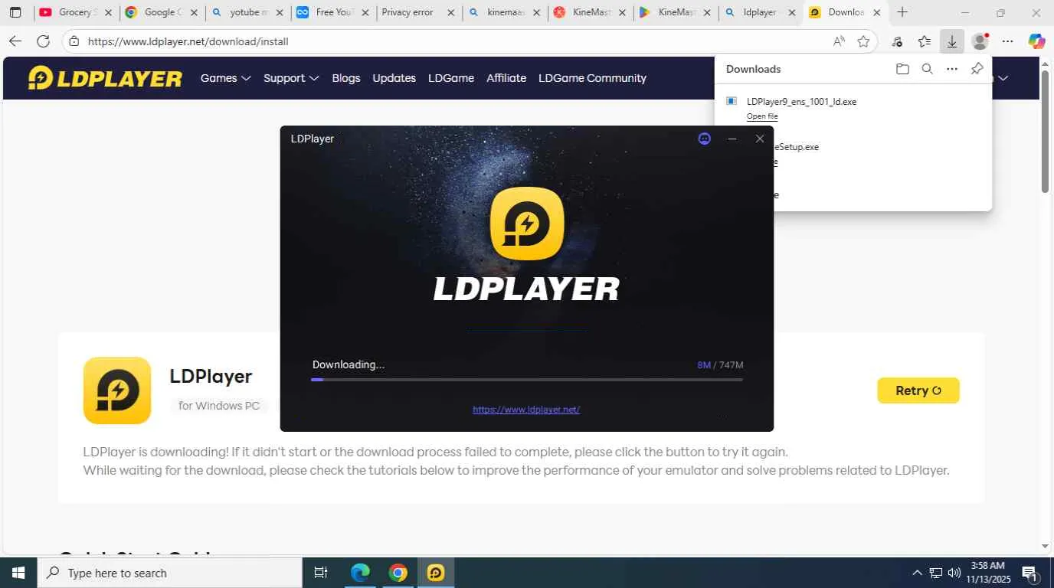The width and height of the screenshot is (1054, 588).
Task: Search downloads using the magnifier icon
Action: [927, 69]
